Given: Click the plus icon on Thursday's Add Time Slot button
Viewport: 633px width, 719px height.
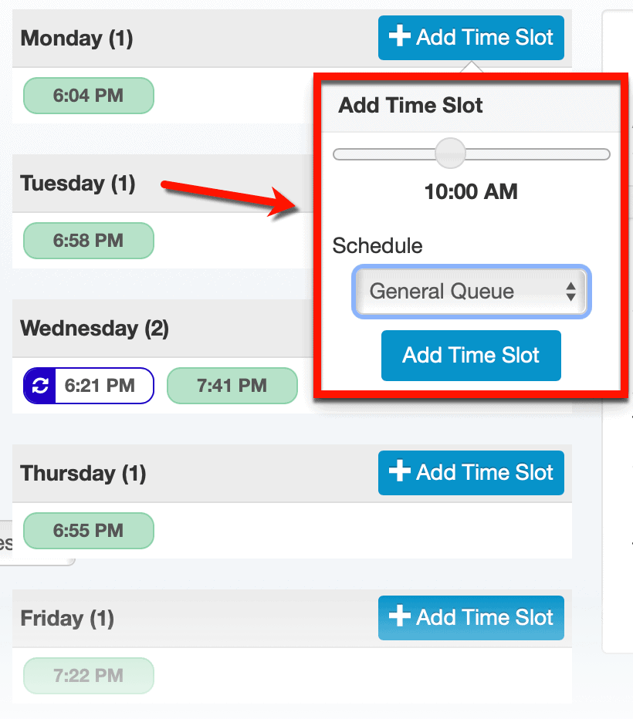Looking at the screenshot, I should point(399,472).
